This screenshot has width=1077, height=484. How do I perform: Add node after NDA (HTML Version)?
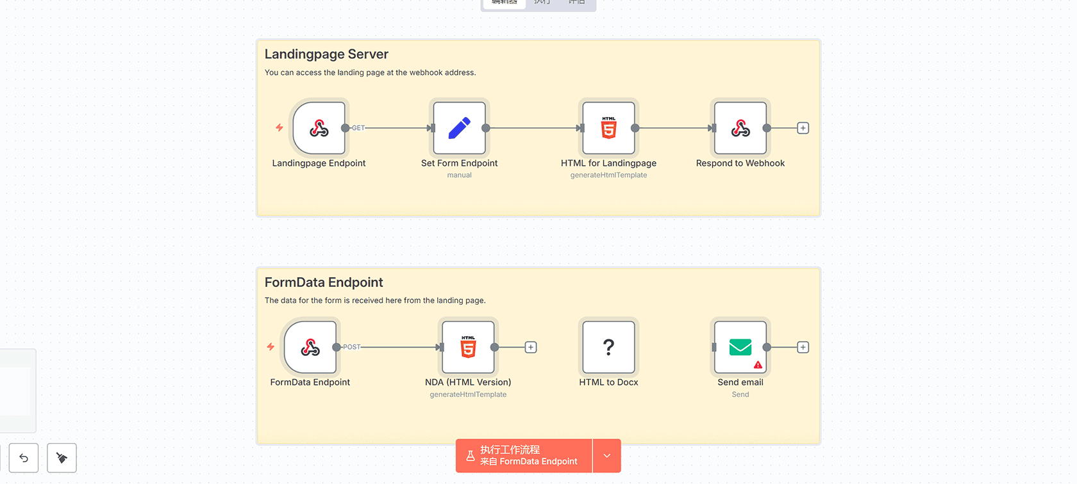click(x=531, y=347)
